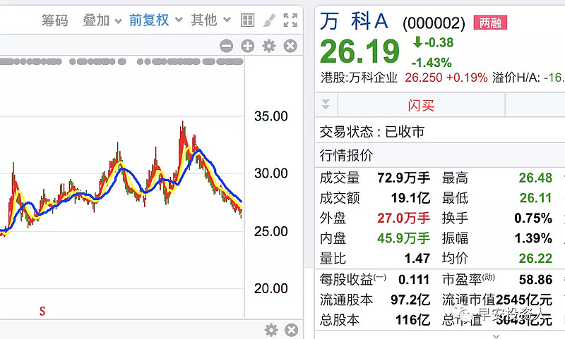Viewport: 565px width, 339px height.
Task: Open lower indicator panel settings gear
Action: pos(271,330)
